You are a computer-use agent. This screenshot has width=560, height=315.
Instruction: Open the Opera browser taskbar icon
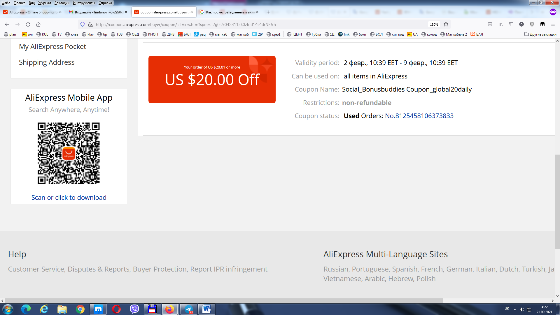pos(116,309)
